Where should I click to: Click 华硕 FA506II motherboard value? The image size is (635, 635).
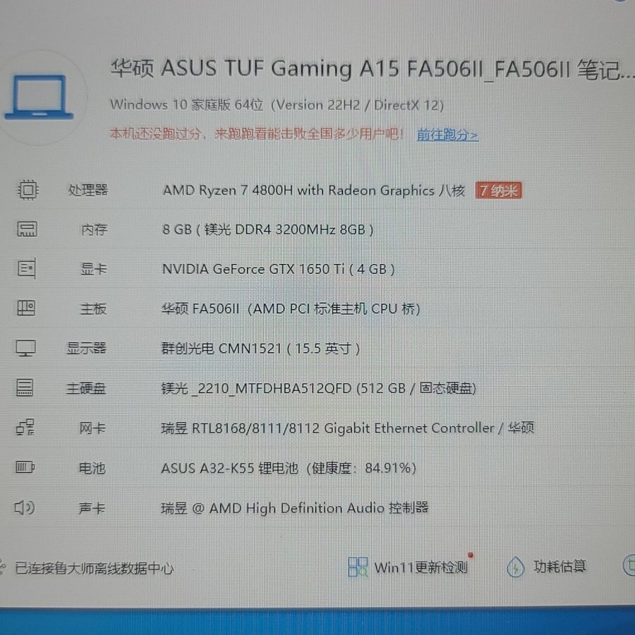coord(291,308)
